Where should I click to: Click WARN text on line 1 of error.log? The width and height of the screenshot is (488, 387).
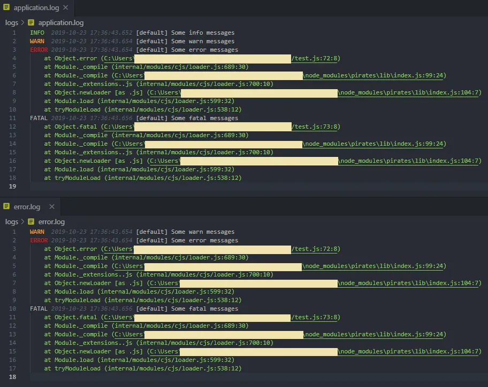[x=37, y=232]
